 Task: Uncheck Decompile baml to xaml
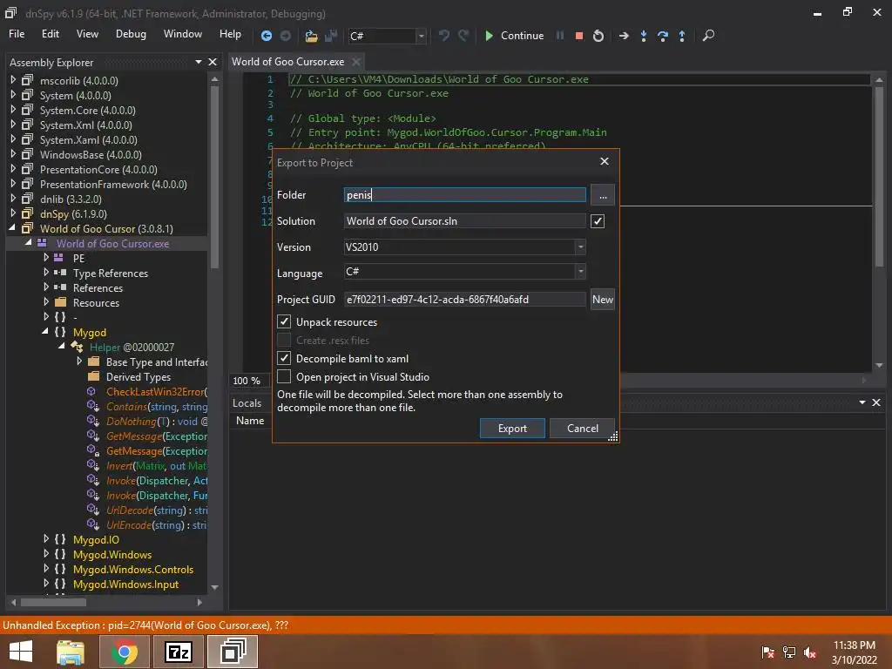pos(284,358)
